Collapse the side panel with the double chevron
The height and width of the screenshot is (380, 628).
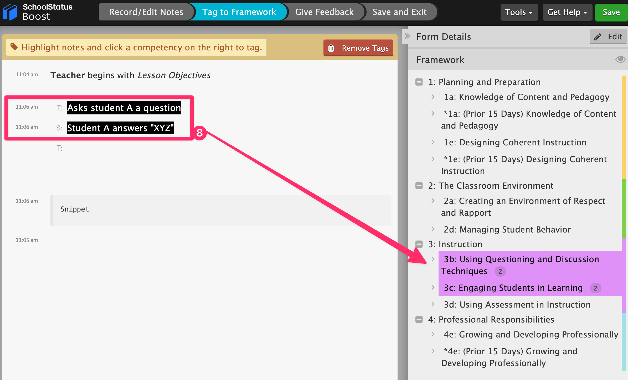pyautogui.click(x=408, y=36)
